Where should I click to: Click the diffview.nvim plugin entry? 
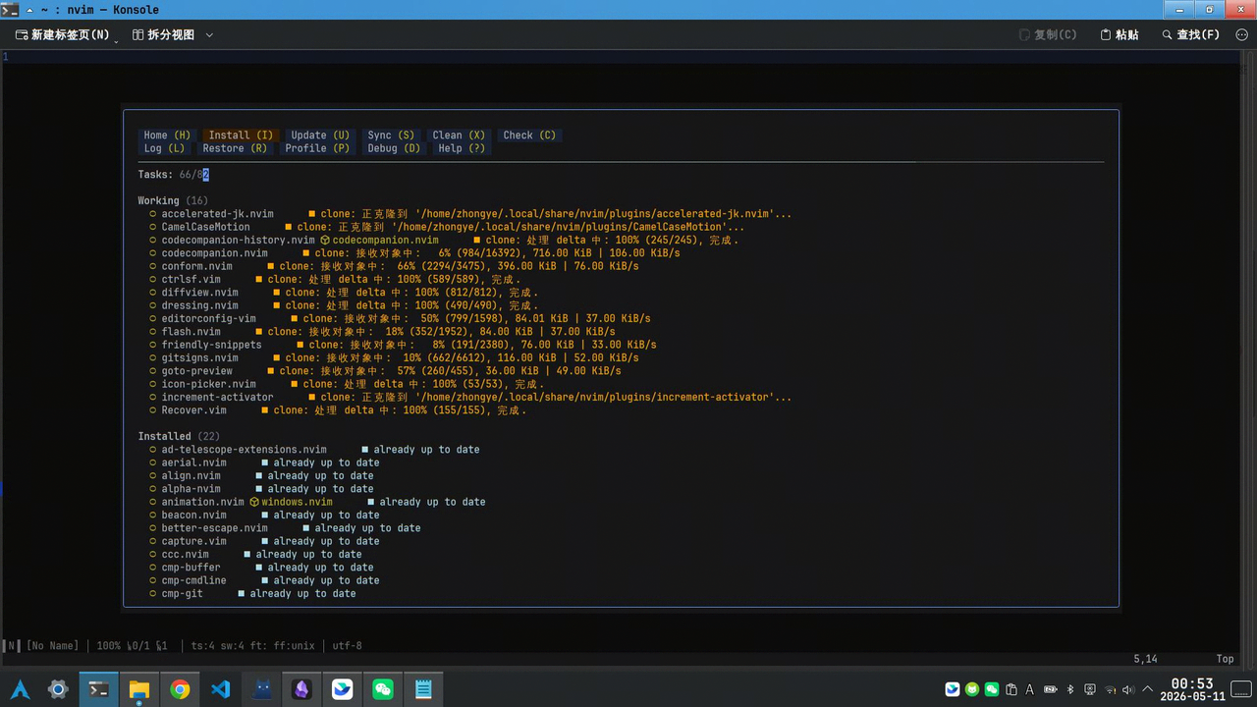[200, 292]
